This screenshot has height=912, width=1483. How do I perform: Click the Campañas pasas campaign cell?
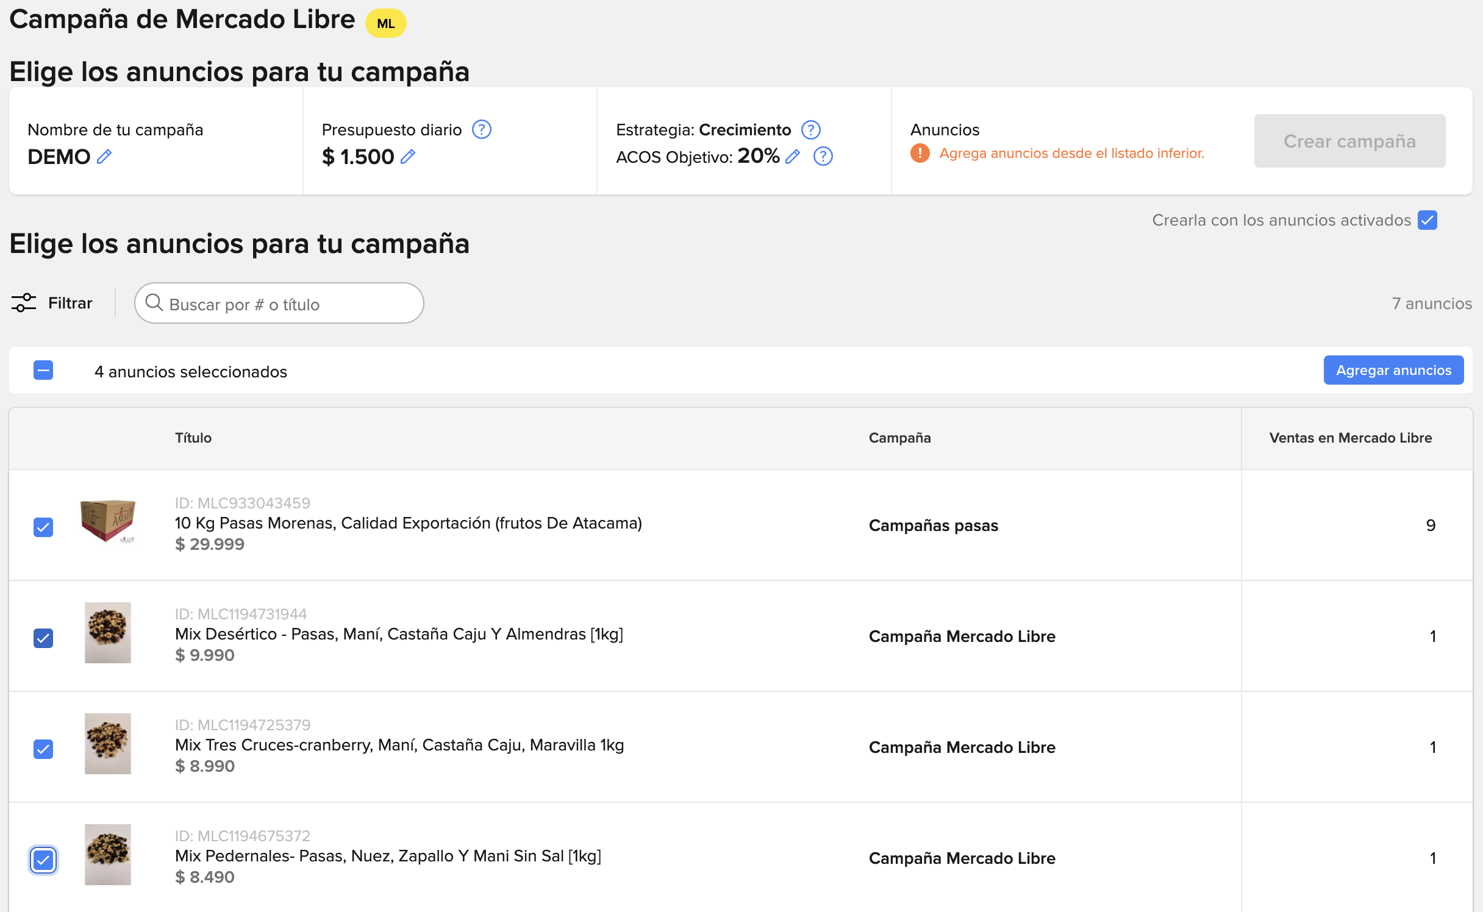(934, 525)
